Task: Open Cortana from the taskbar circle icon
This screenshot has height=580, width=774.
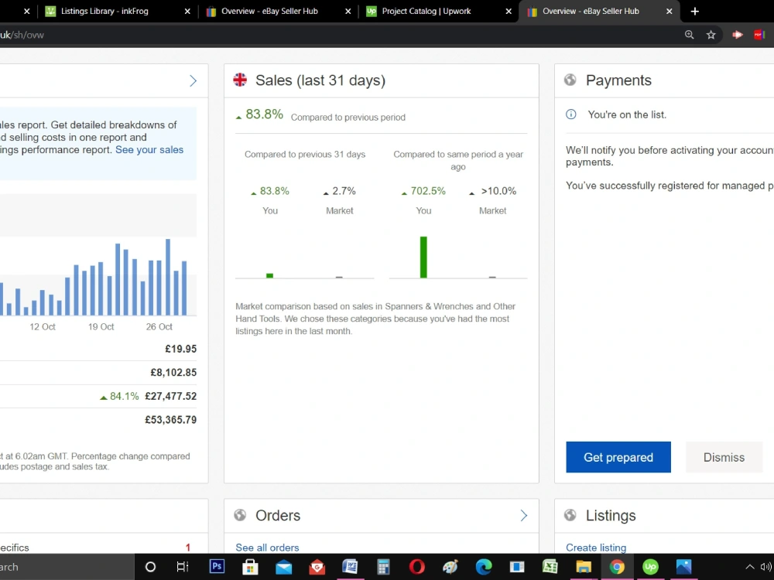Action: click(x=151, y=567)
